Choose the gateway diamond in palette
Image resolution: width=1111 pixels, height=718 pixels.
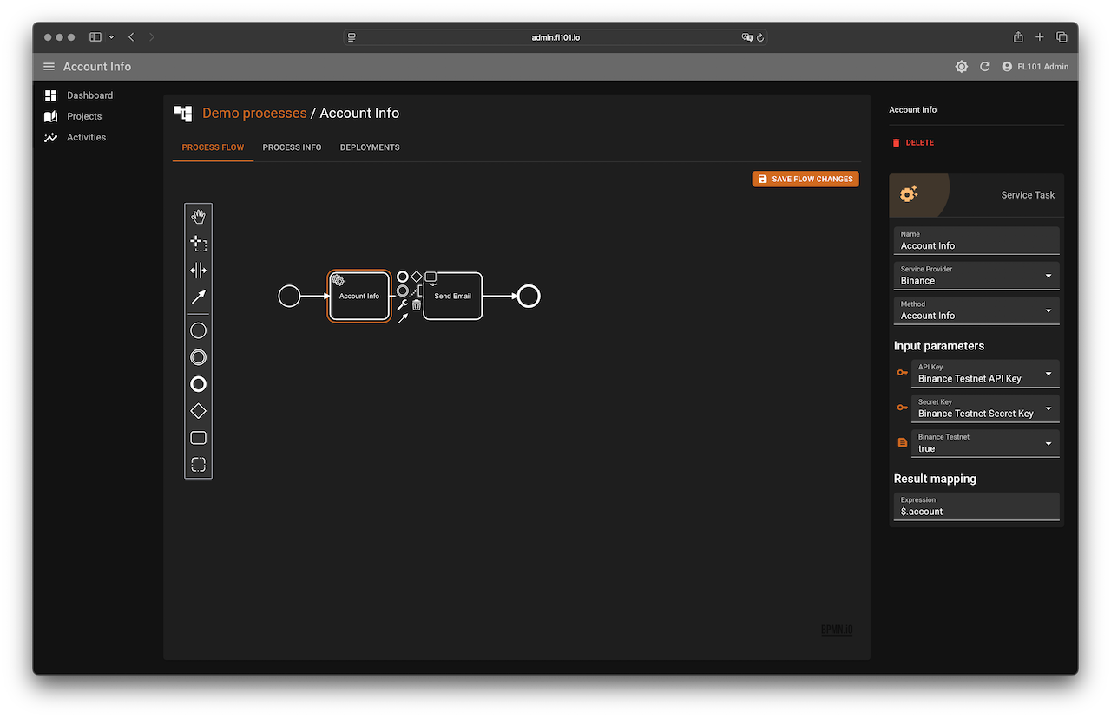pyautogui.click(x=198, y=411)
